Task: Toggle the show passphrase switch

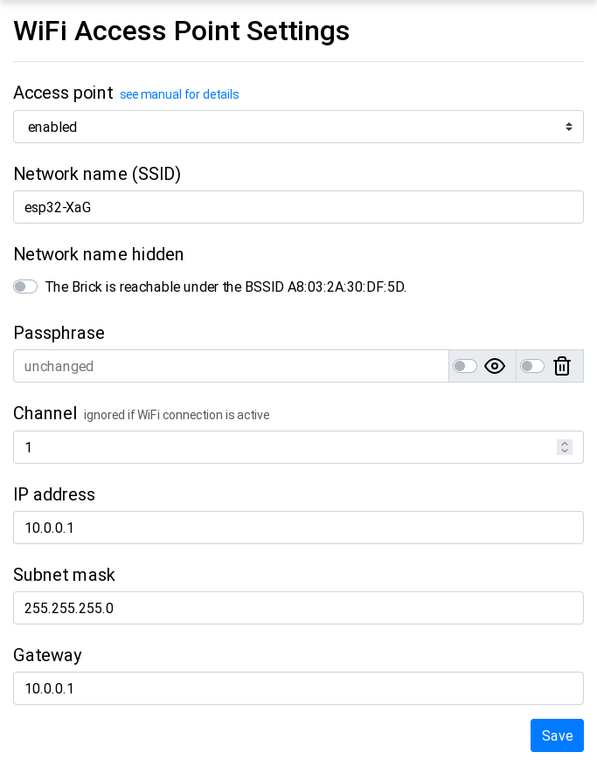Action: 465,366
